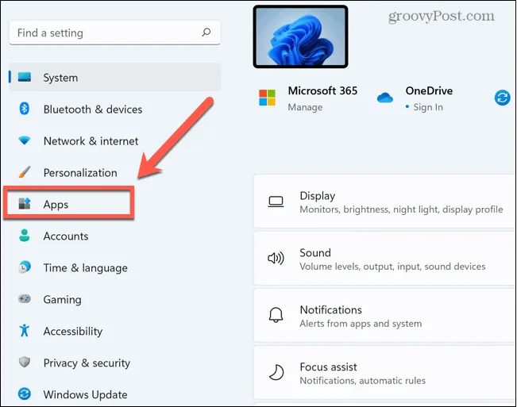
Task: Open Notifications settings card
Action: [385, 316]
